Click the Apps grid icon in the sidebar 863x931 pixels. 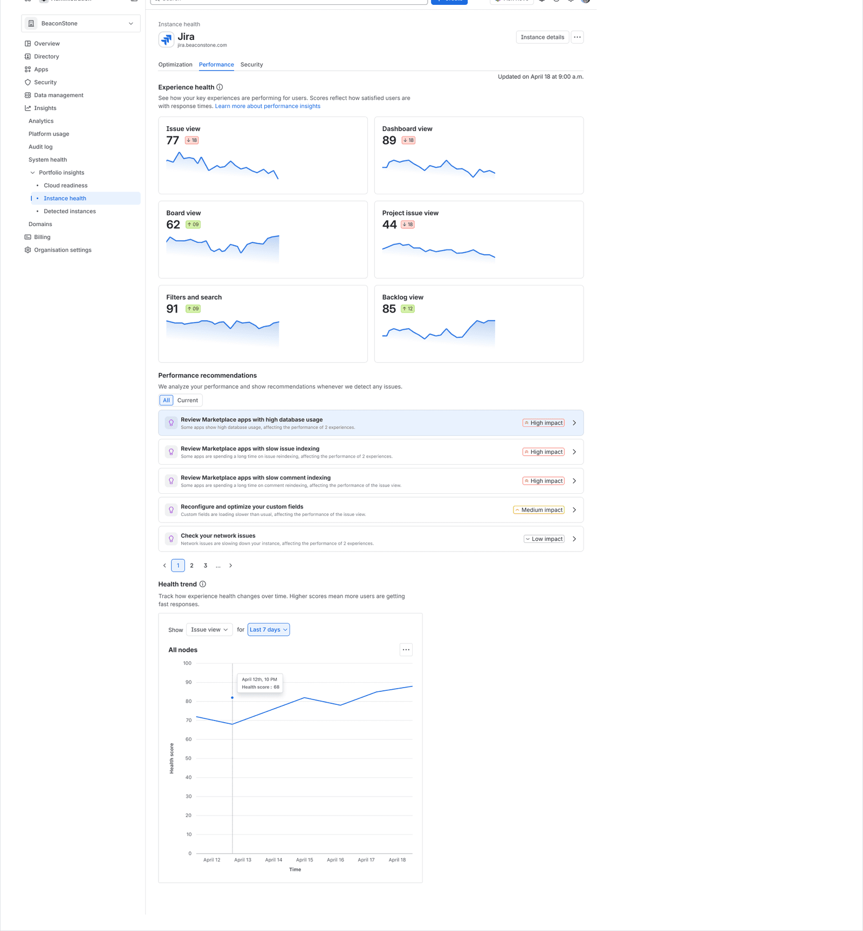(x=28, y=70)
